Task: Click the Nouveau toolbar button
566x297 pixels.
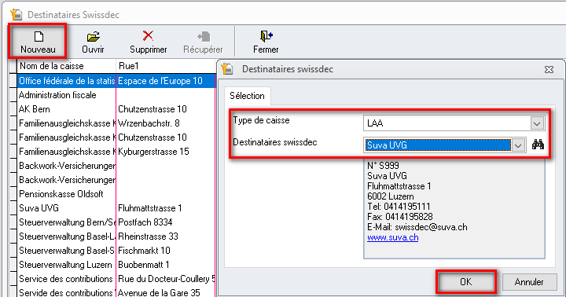Action: click(x=38, y=42)
